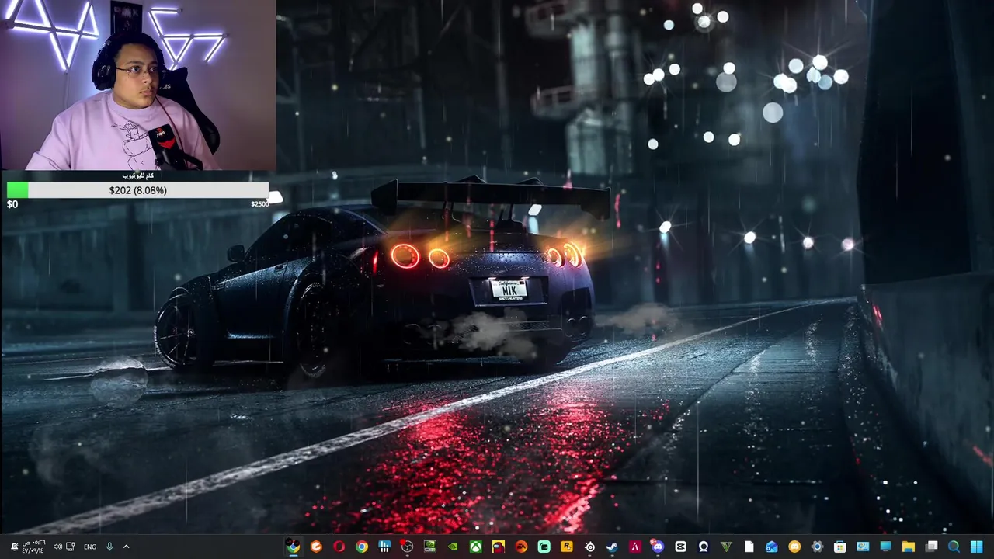
Task: Open the blank white document icon
Action: point(749,547)
